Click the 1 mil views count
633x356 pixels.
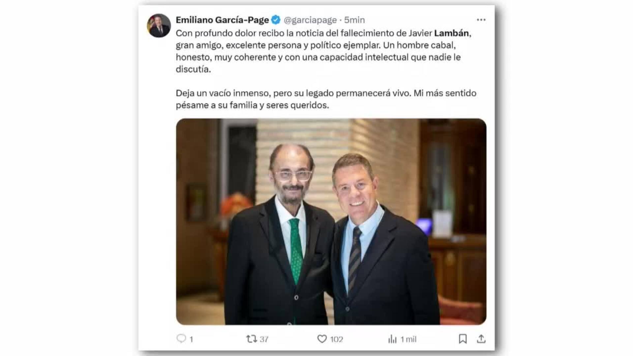click(408, 339)
